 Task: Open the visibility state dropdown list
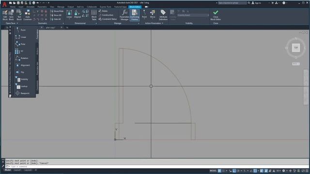click(x=193, y=15)
